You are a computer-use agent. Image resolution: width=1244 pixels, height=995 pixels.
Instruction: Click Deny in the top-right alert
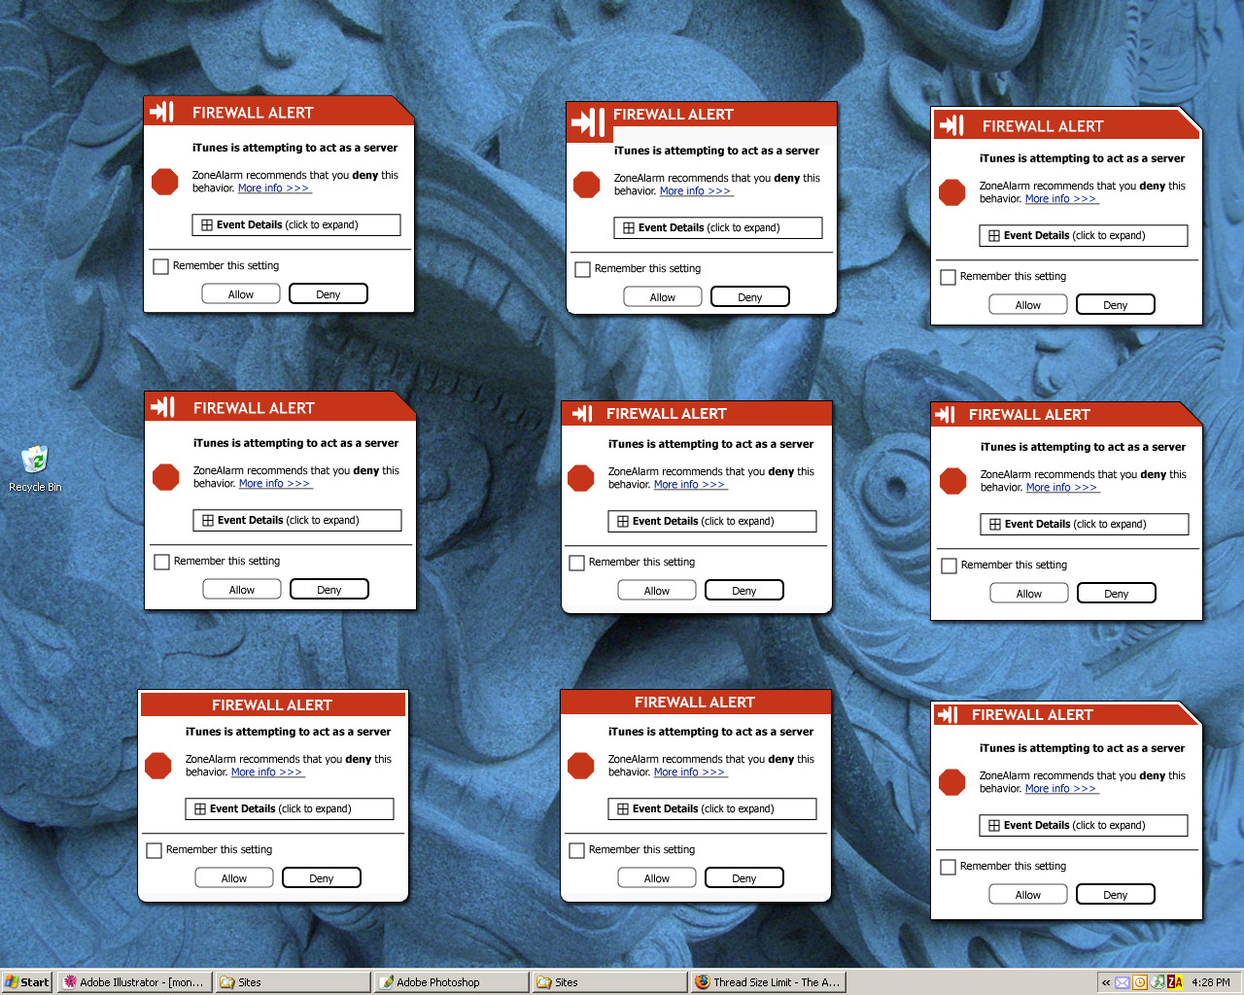coord(1116,304)
